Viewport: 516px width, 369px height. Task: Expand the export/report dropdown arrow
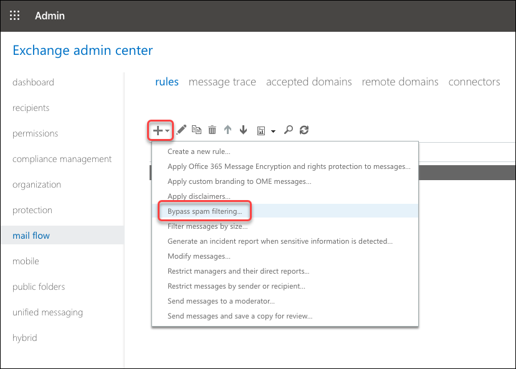tap(273, 131)
